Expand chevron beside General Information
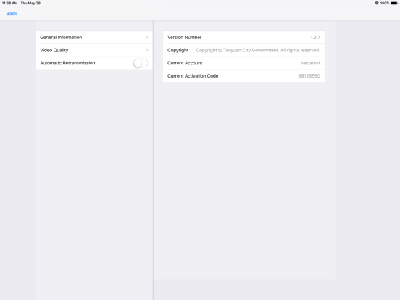The image size is (400, 300). [147, 37]
